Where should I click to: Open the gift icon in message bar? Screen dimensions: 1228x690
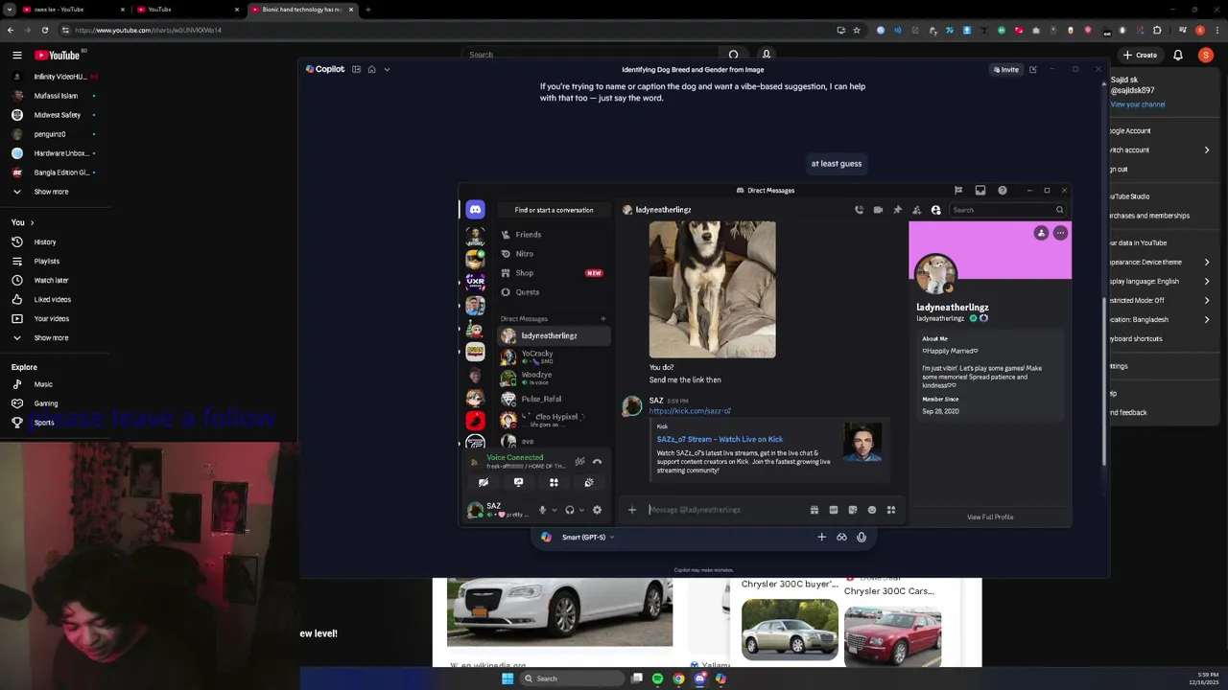815,510
